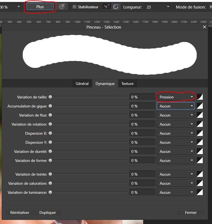Open the Variation de flux response curve icon
This screenshot has width=212, height=224.
pyautogui.click(x=200, y=115)
